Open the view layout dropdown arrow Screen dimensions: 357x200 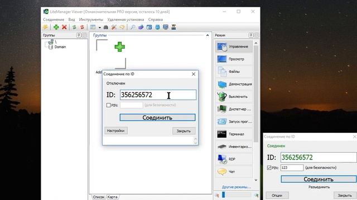click(99, 27)
